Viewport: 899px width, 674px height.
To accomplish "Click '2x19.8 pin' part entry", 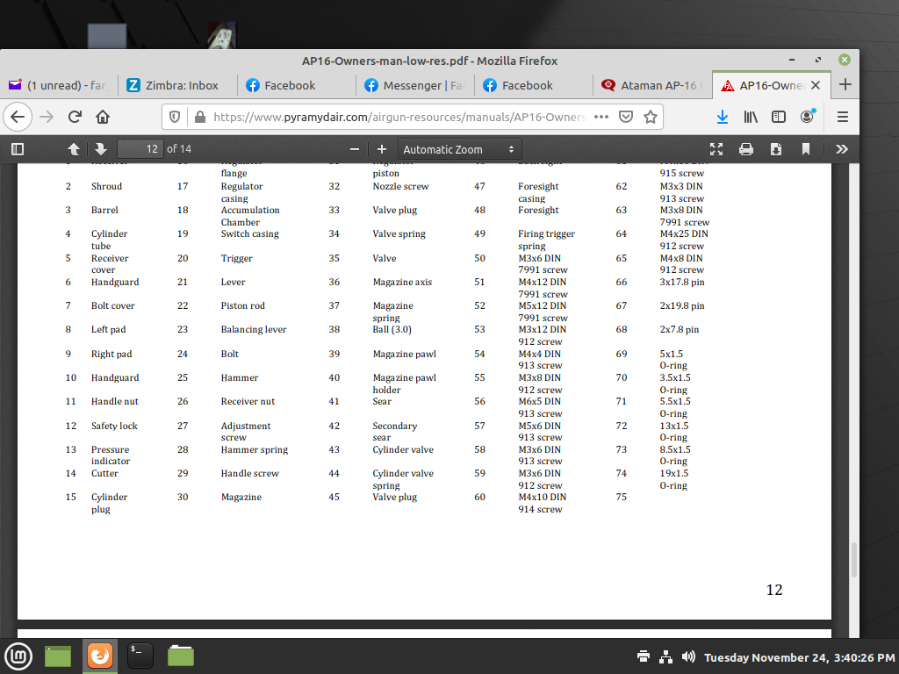I will click(681, 306).
